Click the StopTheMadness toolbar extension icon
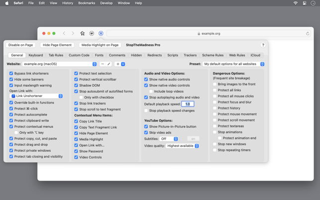320x200 pixels. tap(101, 33)
